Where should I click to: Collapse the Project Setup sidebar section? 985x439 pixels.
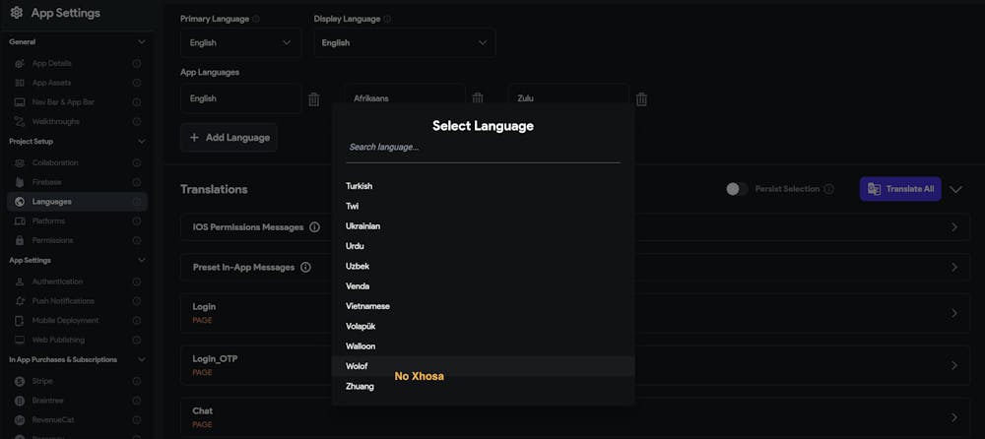[141, 142]
